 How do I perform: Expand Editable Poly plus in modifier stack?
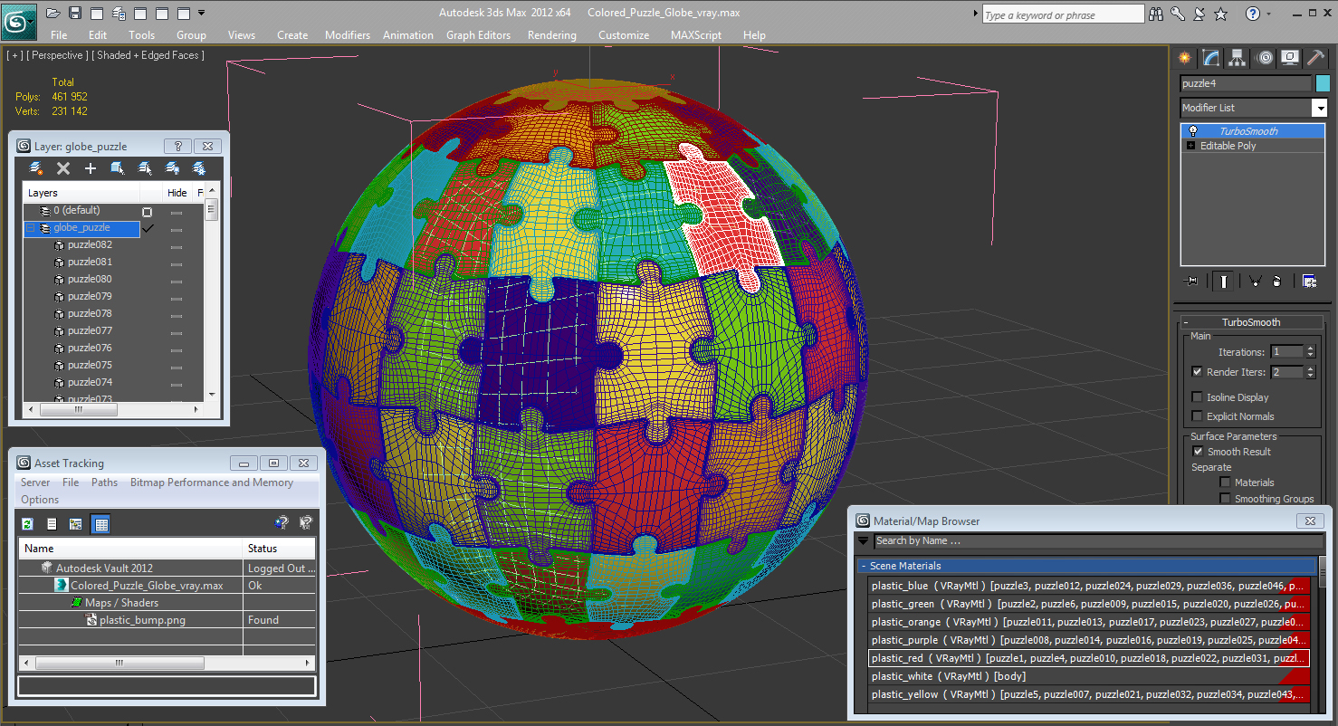point(1190,146)
